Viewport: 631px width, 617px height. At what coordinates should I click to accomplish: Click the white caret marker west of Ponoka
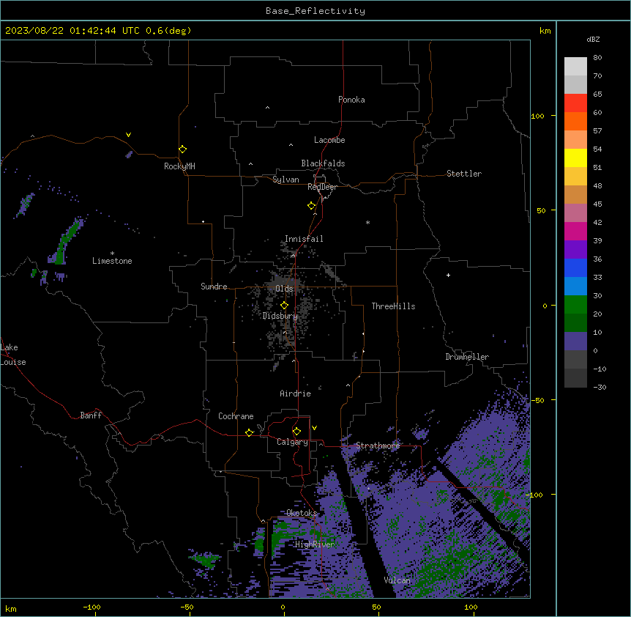(x=267, y=108)
